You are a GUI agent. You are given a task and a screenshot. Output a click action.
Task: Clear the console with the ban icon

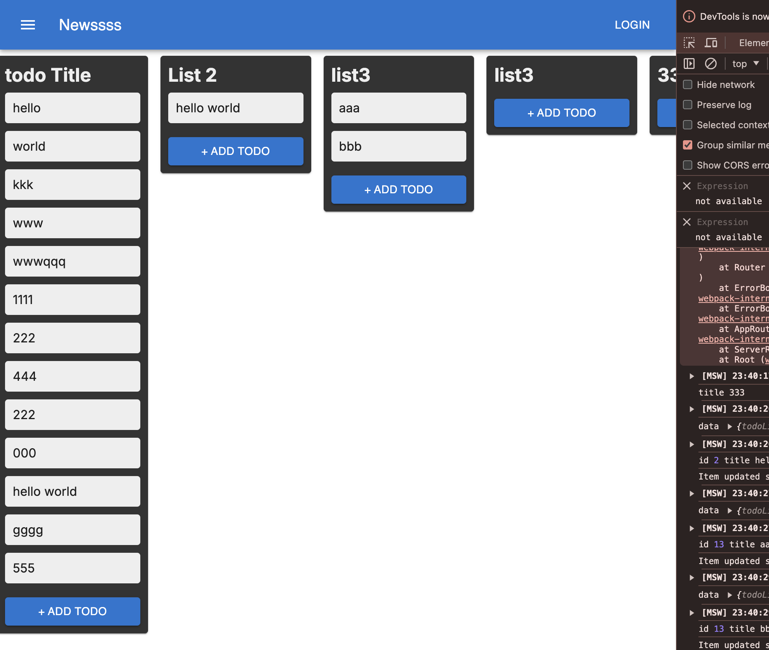[x=710, y=64]
